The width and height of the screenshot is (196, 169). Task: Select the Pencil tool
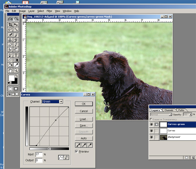[16, 45]
